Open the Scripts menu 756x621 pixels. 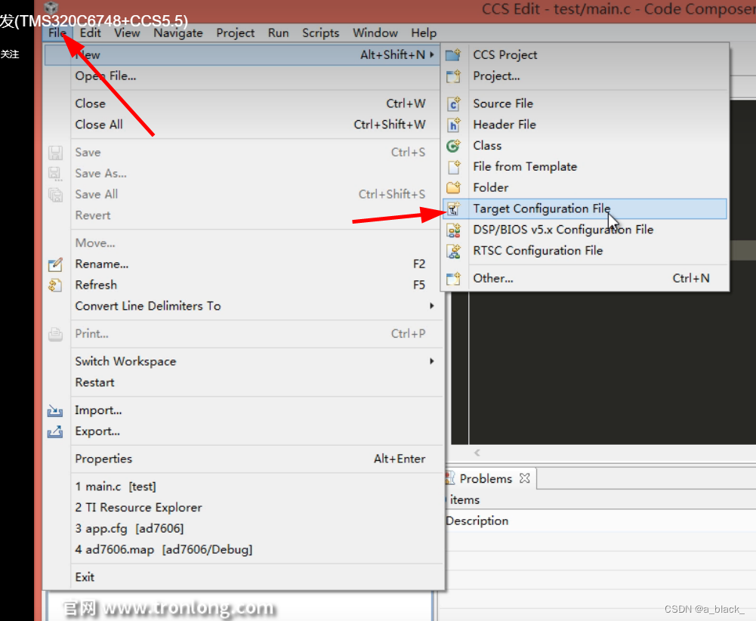click(x=321, y=32)
